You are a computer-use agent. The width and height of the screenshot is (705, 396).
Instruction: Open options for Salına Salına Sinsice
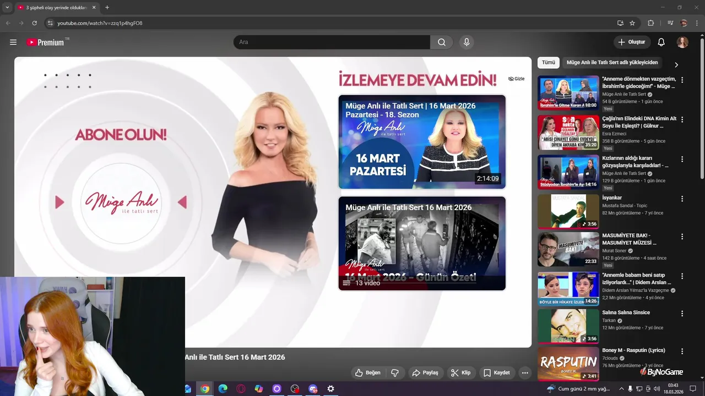click(x=682, y=313)
